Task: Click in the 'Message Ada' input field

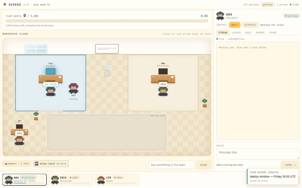Action: click(258, 154)
